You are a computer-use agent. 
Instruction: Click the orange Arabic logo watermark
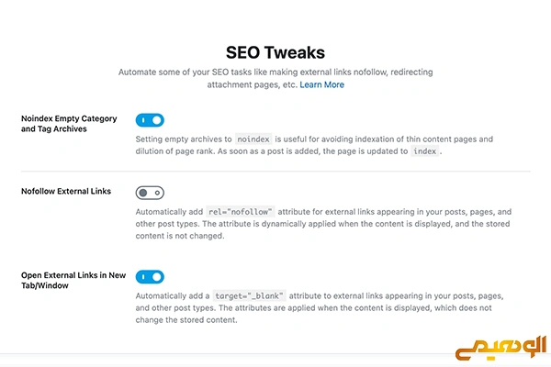coord(500,348)
